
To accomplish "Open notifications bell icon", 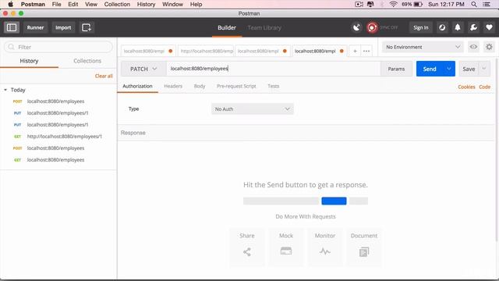I will pyautogui.click(x=458, y=27).
